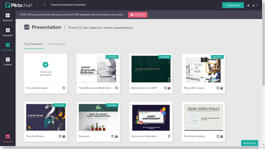Open the user account icon

tap(253, 5)
